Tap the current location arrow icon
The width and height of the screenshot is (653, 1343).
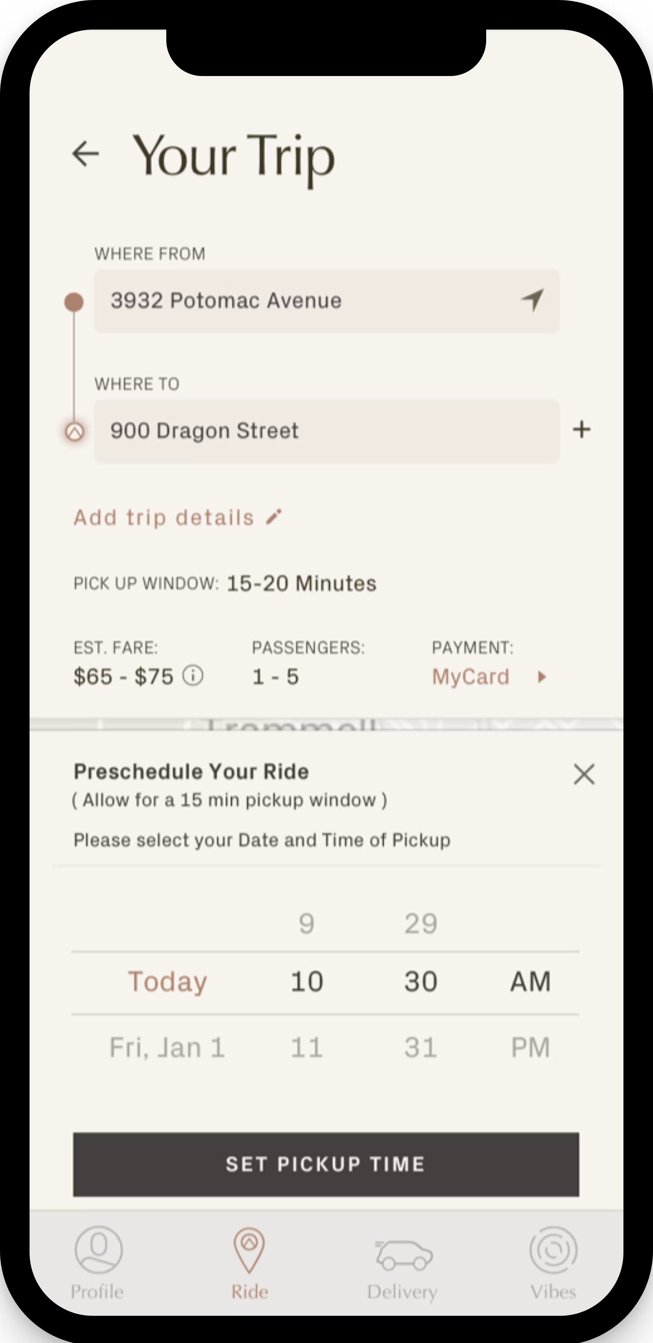click(533, 300)
